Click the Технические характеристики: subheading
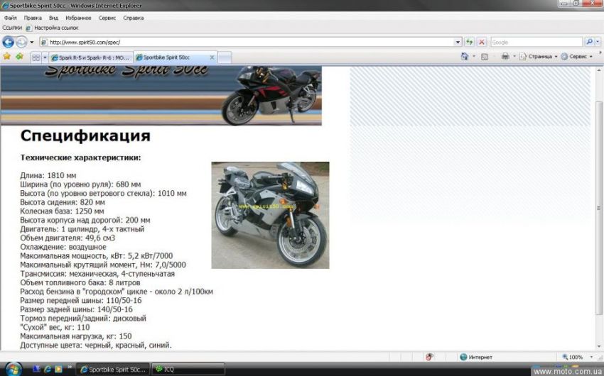The image size is (604, 376). [x=80, y=157]
